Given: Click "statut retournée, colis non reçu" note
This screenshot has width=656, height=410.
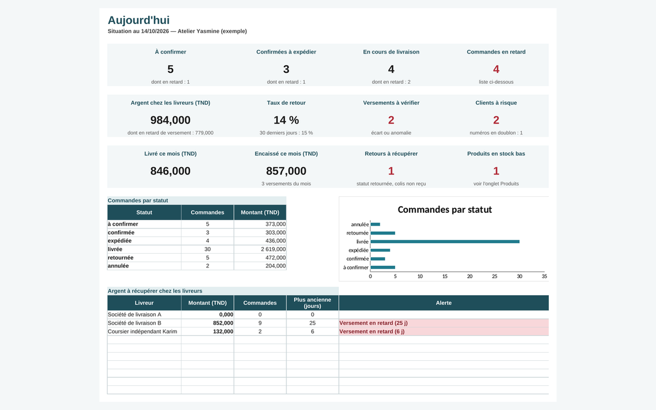Looking at the screenshot, I should 391,184.
